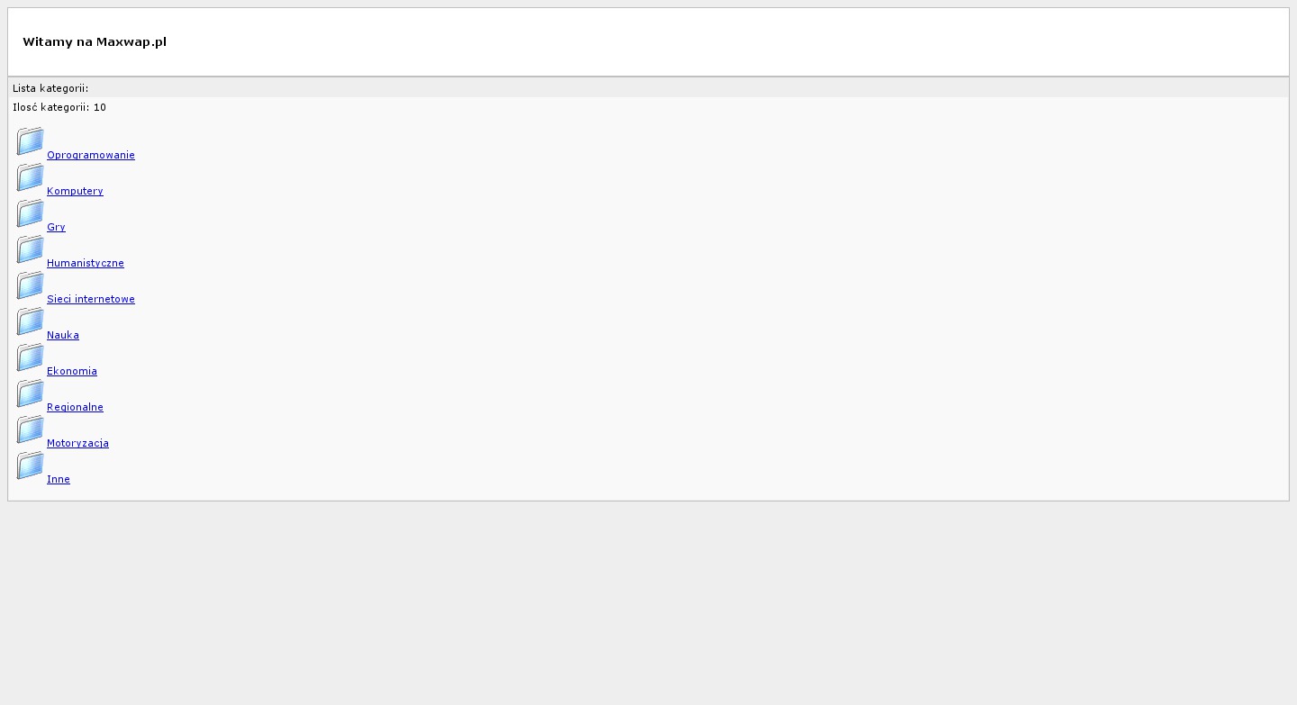Screen dimensions: 1297x705
Task: Select the folder icon next to Nauka
Action: click(x=30, y=321)
